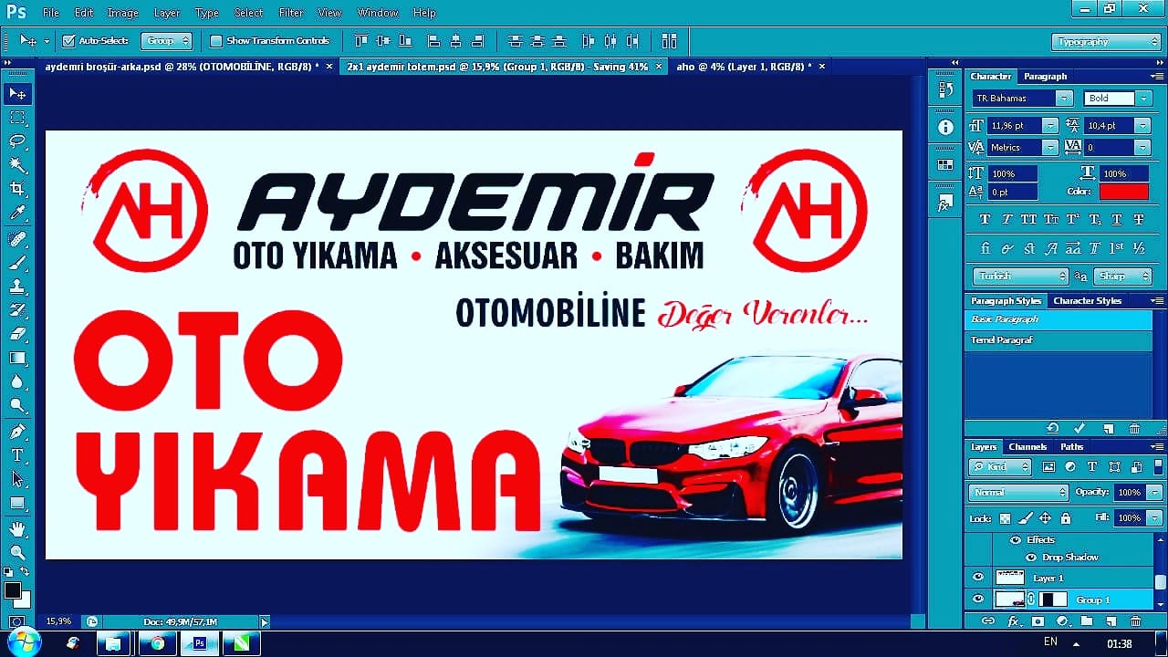This screenshot has width=1168, height=657.
Task: Open the History panel icon
Action: coord(945,89)
